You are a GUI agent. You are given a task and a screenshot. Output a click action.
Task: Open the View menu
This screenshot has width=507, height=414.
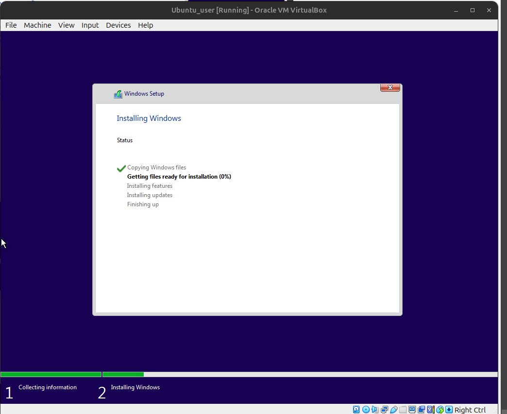pyautogui.click(x=66, y=25)
